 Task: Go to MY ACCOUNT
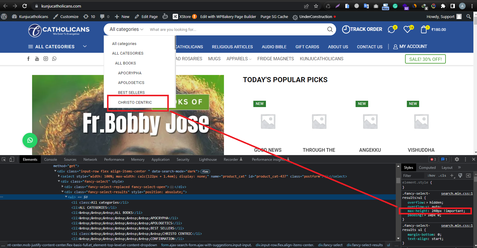click(410, 46)
